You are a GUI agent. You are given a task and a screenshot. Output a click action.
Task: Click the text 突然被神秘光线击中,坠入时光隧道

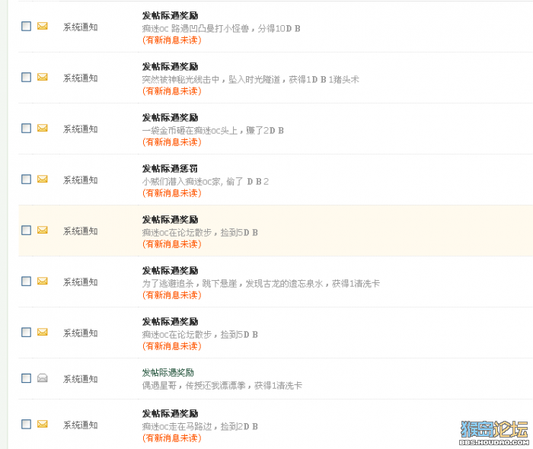tap(211, 79)
